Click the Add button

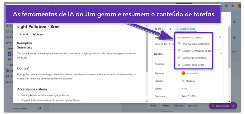pos(23,34)
